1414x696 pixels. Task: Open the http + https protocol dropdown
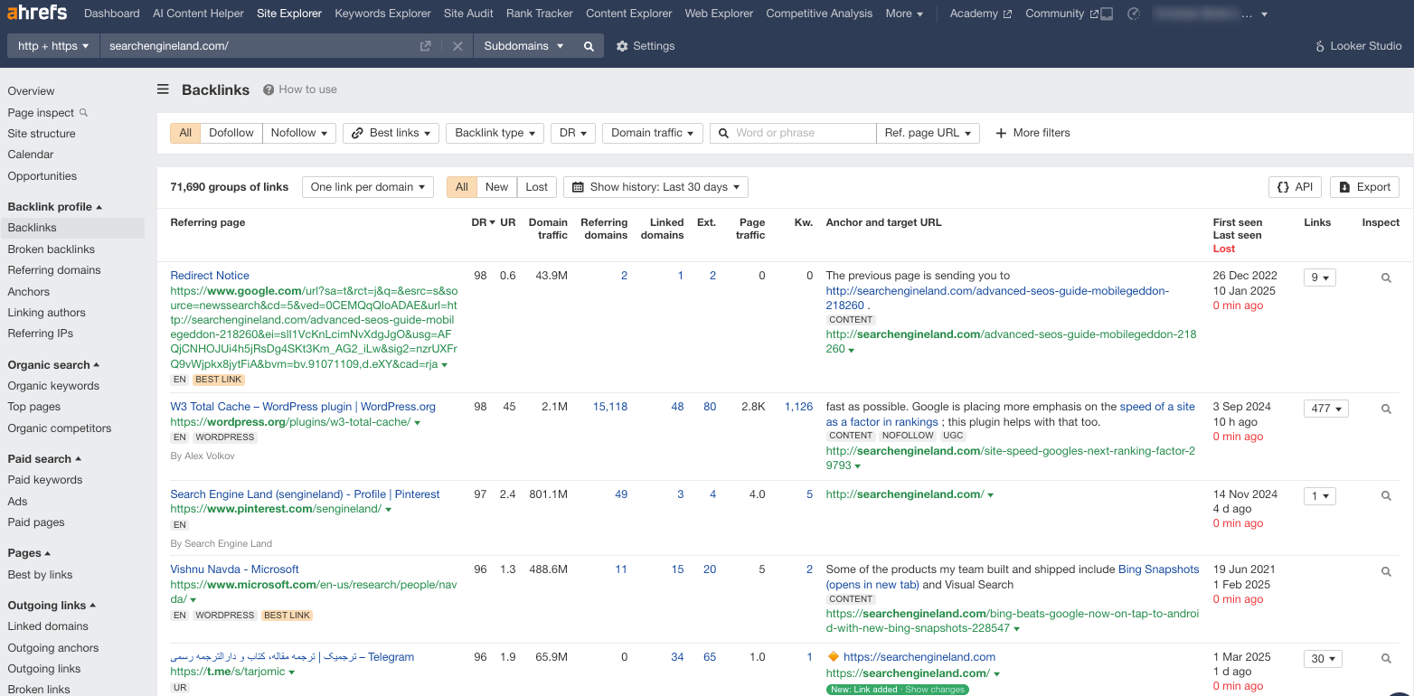(53, 46)
